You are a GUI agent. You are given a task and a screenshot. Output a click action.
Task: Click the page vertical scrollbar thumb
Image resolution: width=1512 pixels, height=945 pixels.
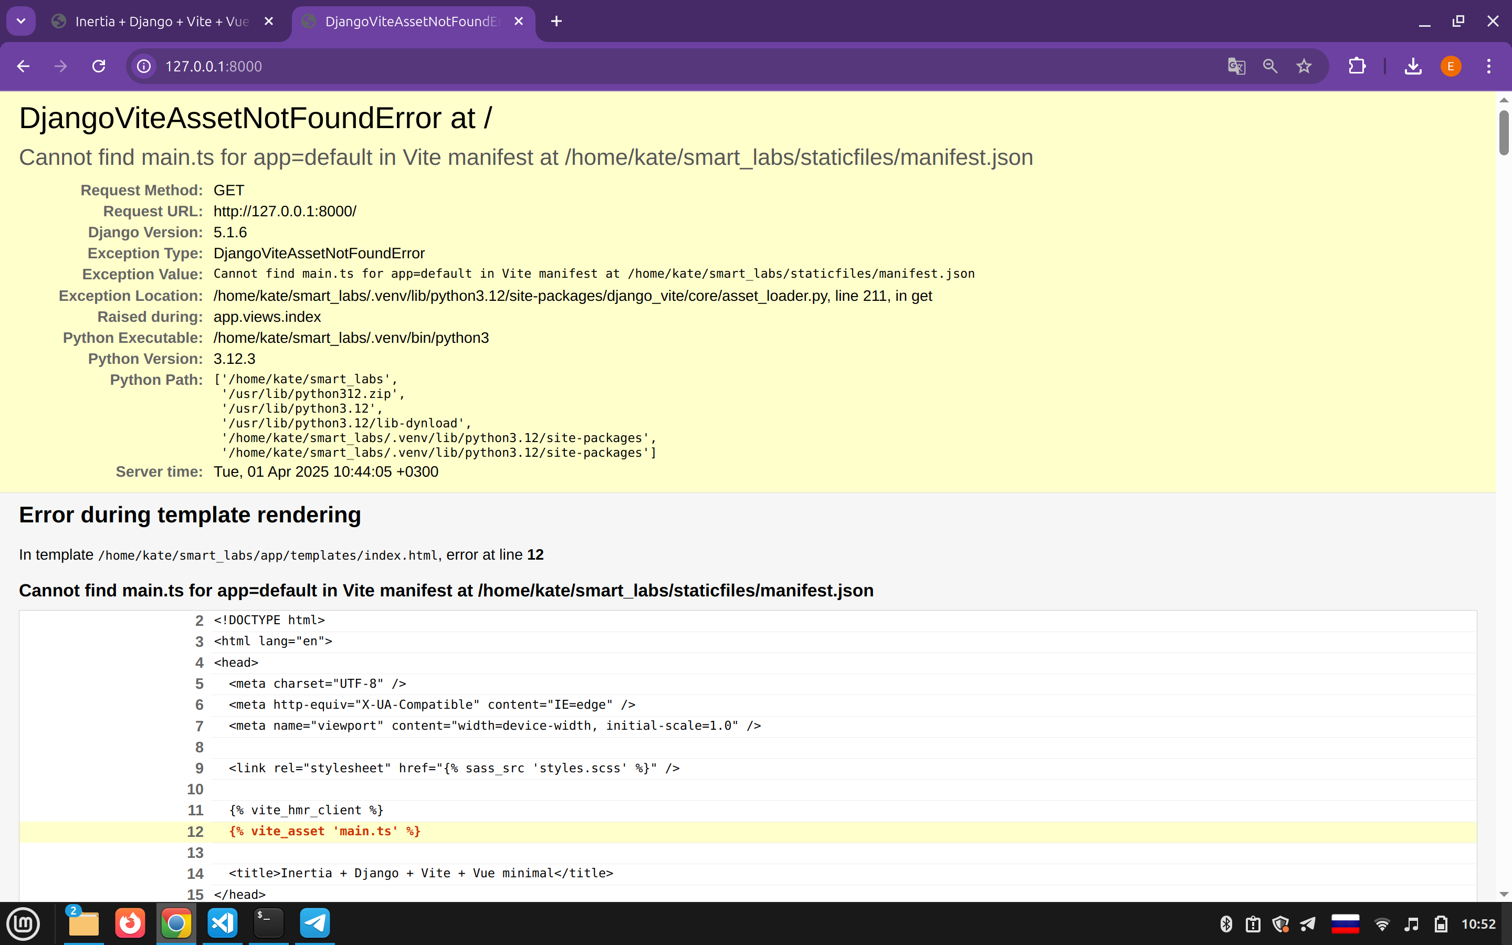point(1504,132)
